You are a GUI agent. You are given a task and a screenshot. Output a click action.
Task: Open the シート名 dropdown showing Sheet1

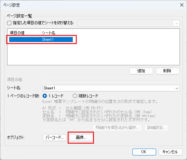(x=111, y=88)
